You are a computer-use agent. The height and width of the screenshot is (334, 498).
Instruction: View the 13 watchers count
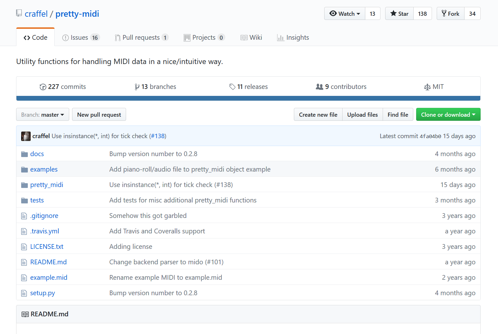(373, 14)
